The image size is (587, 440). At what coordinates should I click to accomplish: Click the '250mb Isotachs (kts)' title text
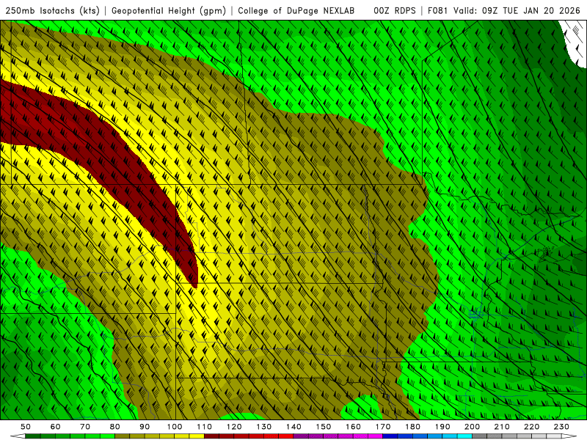tap(52, 11)
